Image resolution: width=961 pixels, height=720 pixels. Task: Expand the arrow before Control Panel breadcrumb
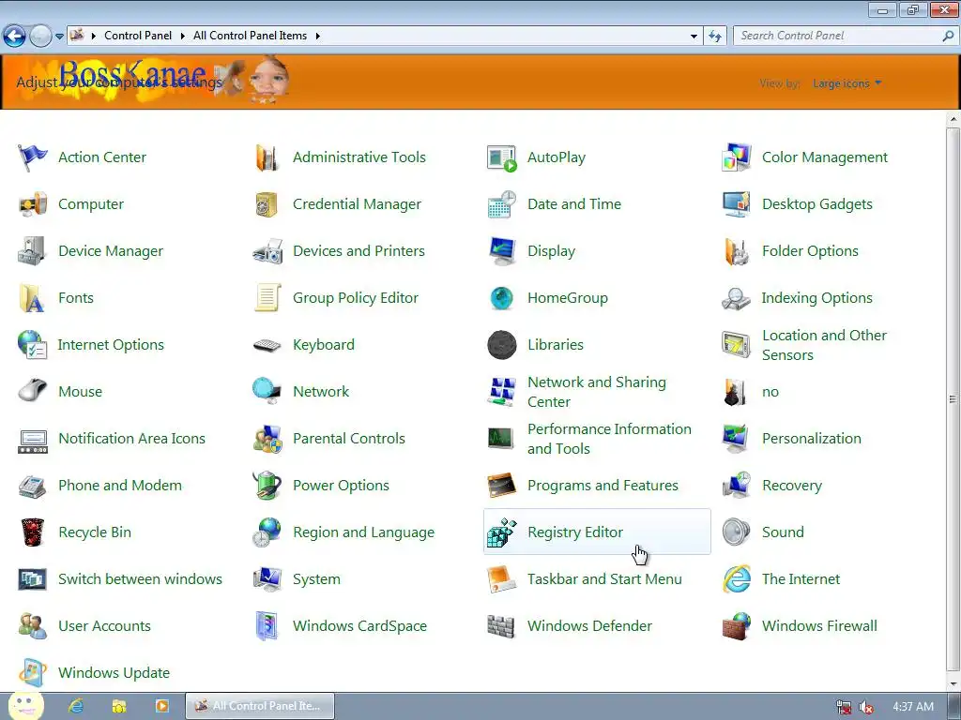tap(94, 37)
